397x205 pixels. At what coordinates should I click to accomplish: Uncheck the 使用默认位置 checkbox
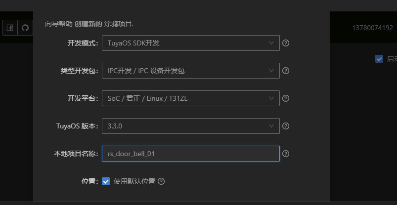[106, 181]
